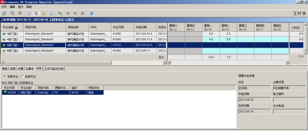Click activity table horizontal scrollbar left arrow
The width and height of the screenshot is (308, 131).
[x=2, y=62]
